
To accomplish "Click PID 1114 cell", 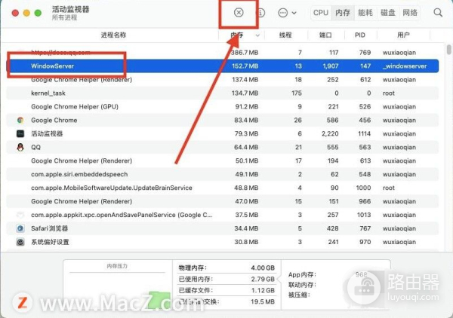I will tap(365, 134).
